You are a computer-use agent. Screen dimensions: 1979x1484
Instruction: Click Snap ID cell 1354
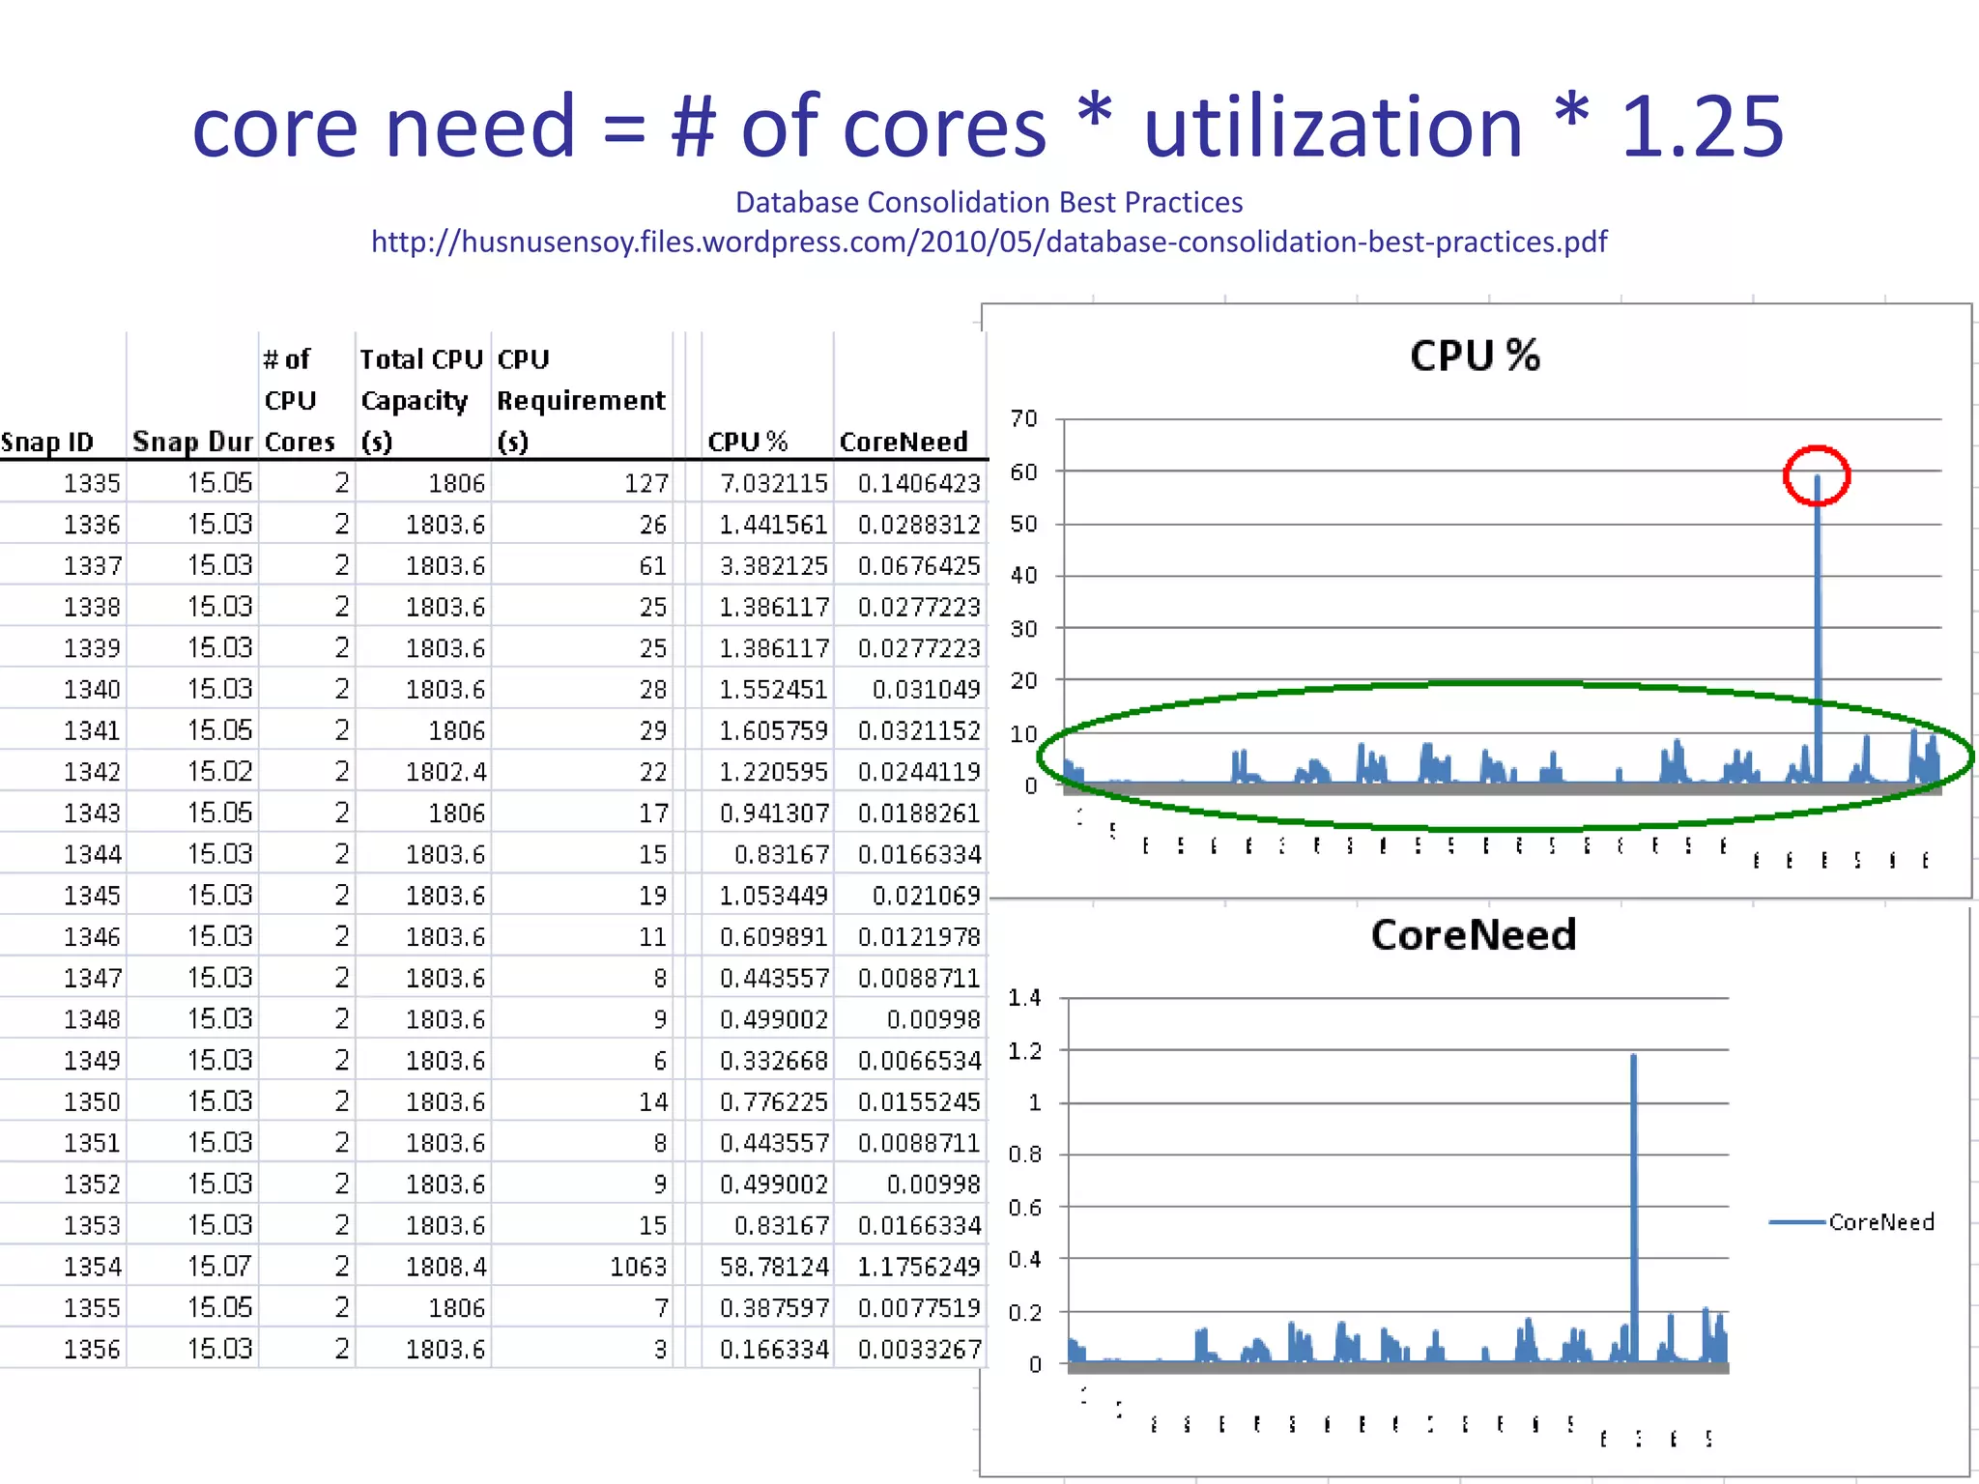[92, 1267]
